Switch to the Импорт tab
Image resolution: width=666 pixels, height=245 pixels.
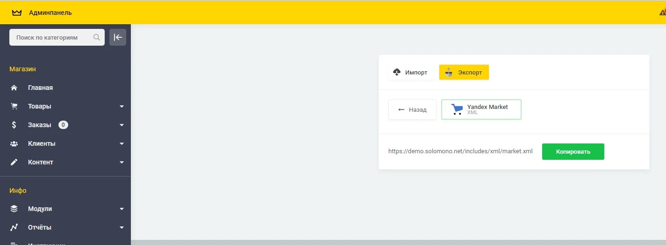[x=410, y=72]
